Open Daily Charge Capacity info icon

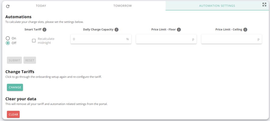pos(117,30)
